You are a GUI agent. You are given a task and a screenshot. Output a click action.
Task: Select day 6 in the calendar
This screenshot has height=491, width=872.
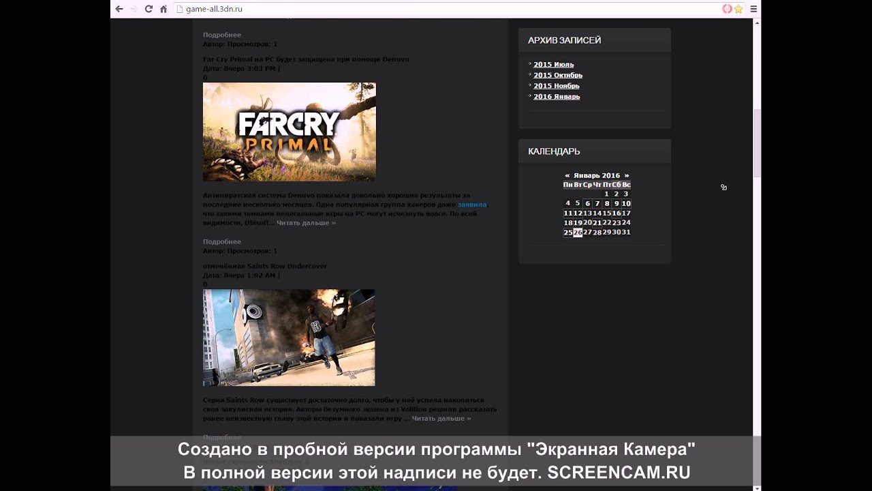coord(587,203)
